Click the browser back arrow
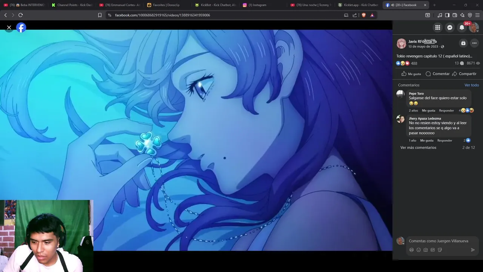Image resolution: width=483 pixels, height=272 pixels. (5, 15)
